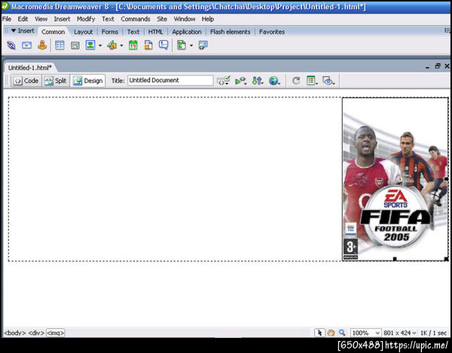
Task: Click the Media insert icon
Action: [x=112, y=45]
